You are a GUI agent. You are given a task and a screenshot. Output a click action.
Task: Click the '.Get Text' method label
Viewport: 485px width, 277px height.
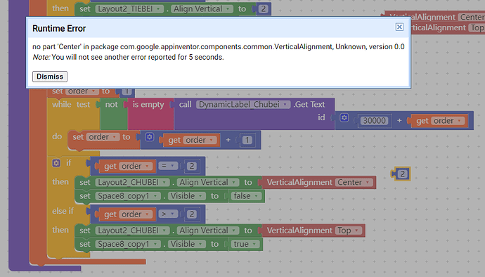pyautogui.click(x=309, y=105)
